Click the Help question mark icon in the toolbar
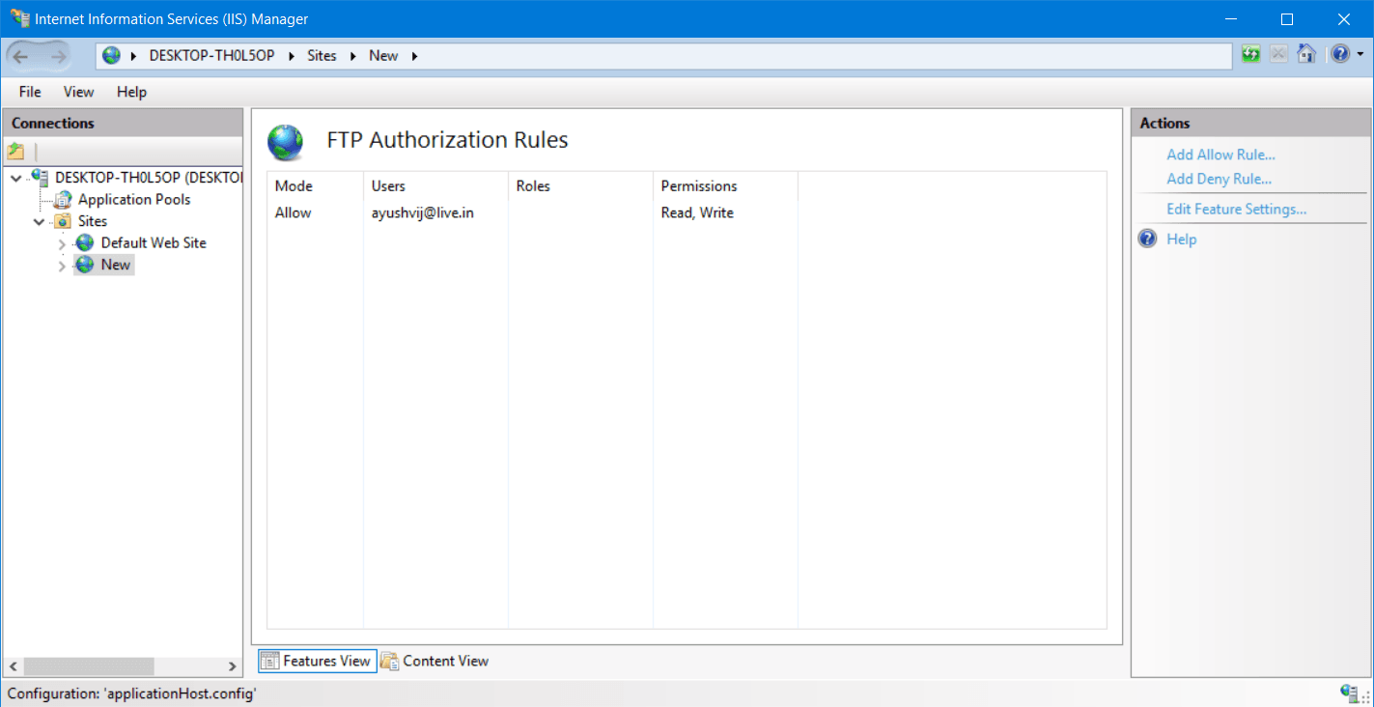The width and height of the screenshot is (1374, 707). pos(1340,54)
